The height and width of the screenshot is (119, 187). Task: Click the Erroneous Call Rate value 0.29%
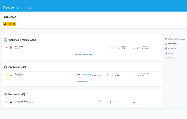click(x=141, y=76)
